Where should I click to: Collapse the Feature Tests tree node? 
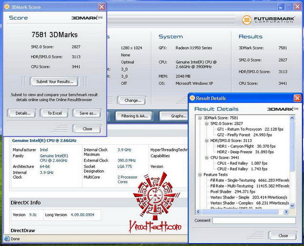click(199, 175)
